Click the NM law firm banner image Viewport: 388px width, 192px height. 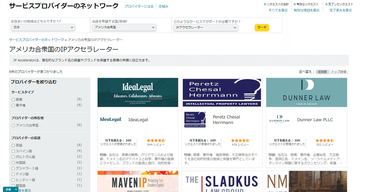click(307, 181)
